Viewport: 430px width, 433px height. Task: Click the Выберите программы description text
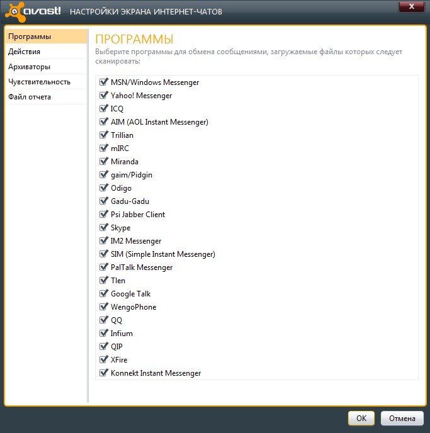pyautogui.click(x=249, y=57)
